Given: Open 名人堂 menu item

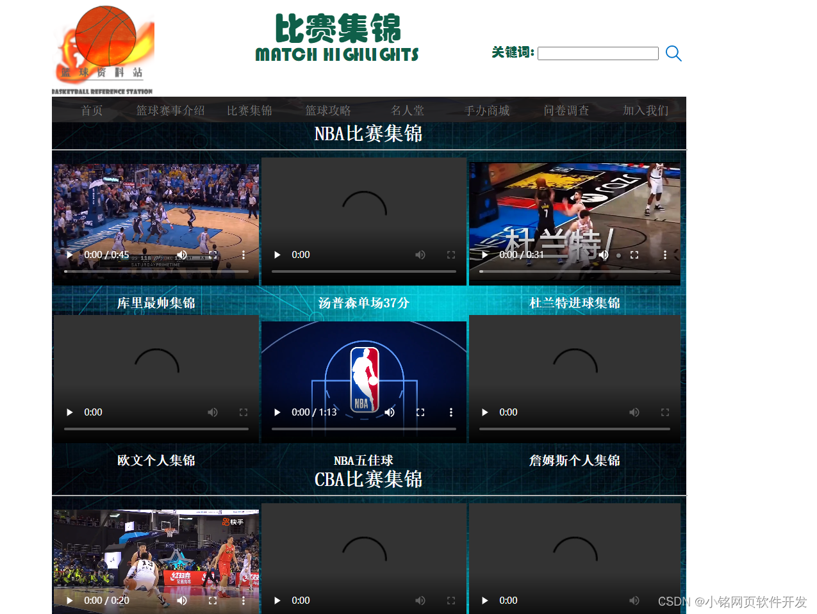Looking at the screenshot, I should (408, 110).
